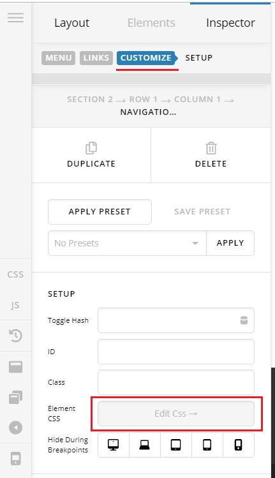This screenshot has width=275, height=478.
Task: Click the Class input field
Action: 176,382
